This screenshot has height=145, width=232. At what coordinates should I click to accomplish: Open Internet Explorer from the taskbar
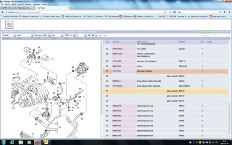click(12, 142)
